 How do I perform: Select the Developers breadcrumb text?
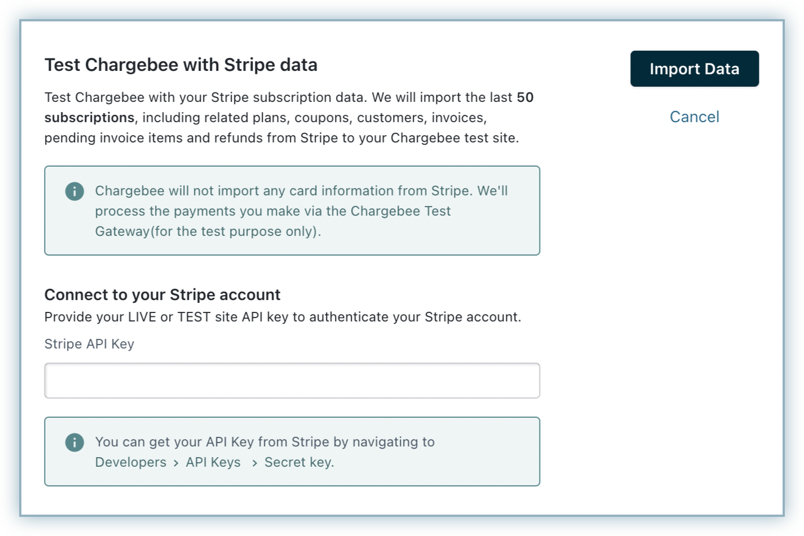pos(131,462)
